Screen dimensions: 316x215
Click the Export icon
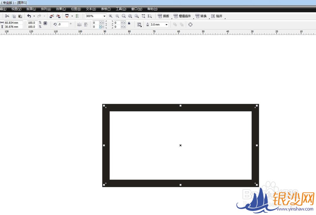[x=58, y=16]
